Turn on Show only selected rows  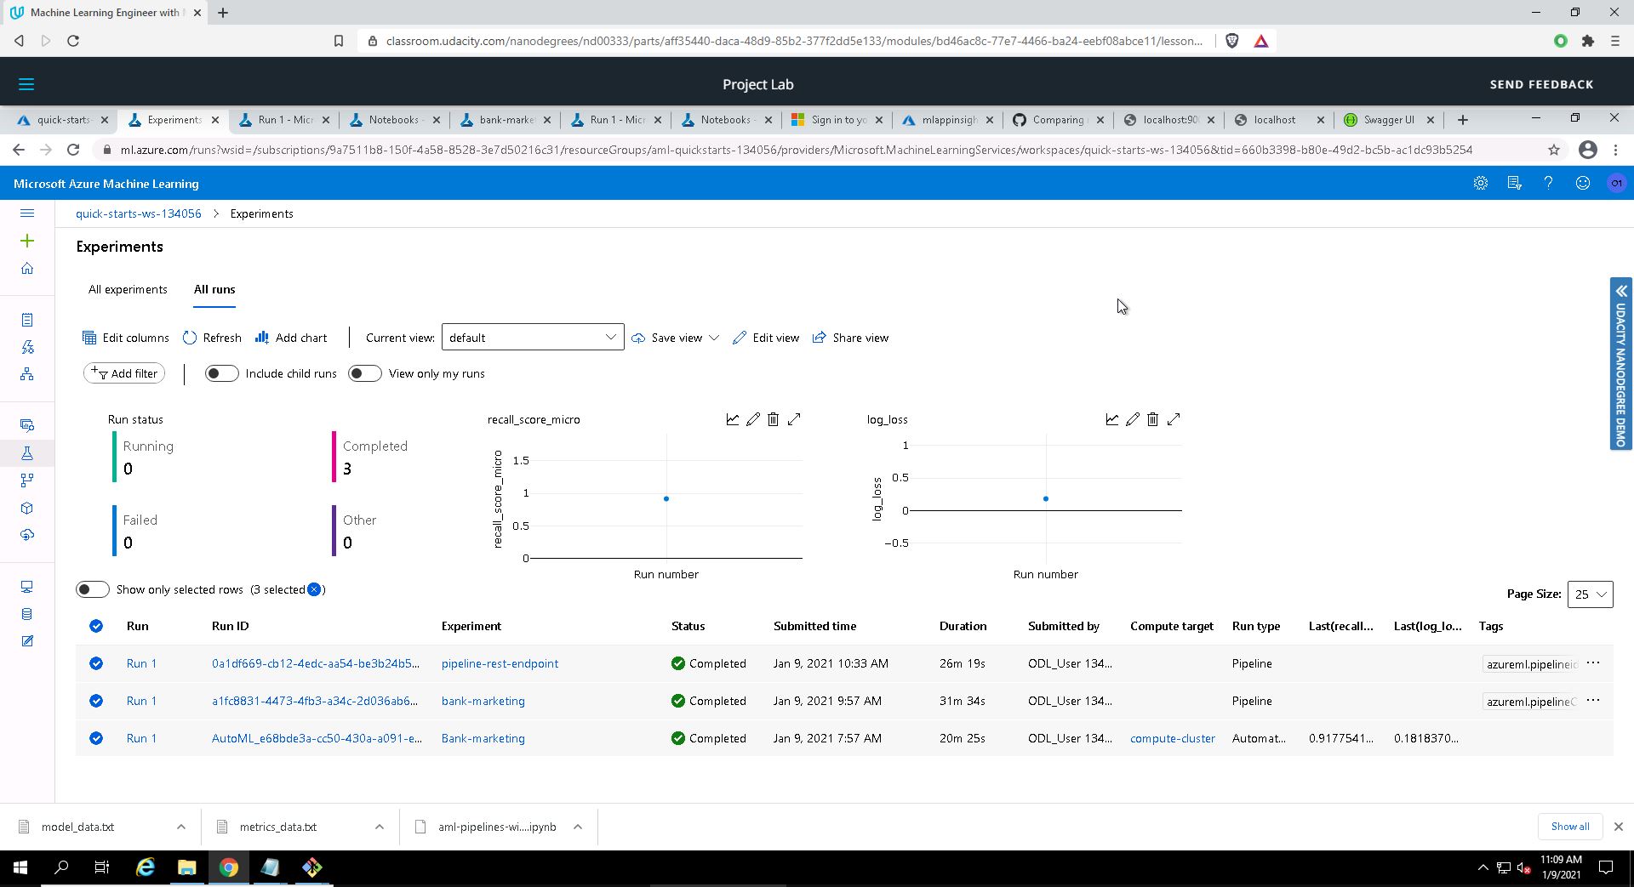coord(92,589)
